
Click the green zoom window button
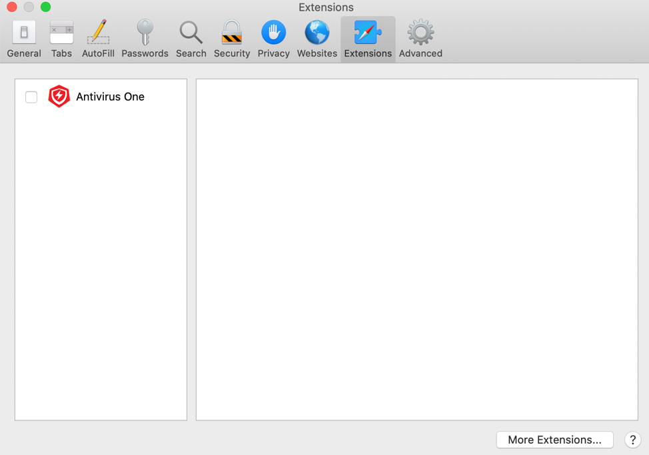(45, 7)
